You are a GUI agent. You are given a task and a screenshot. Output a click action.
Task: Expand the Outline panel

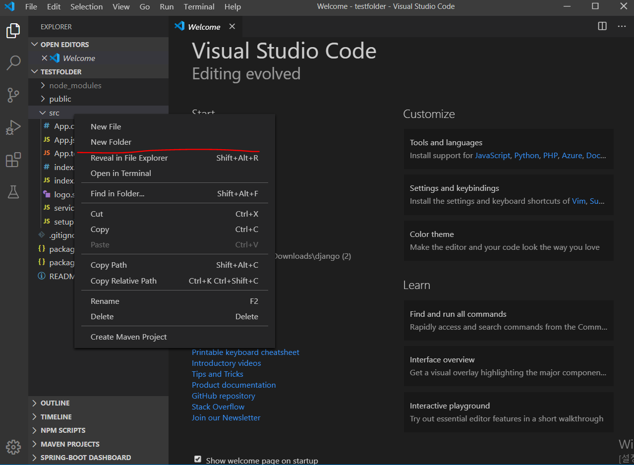[x=98, y=403]
